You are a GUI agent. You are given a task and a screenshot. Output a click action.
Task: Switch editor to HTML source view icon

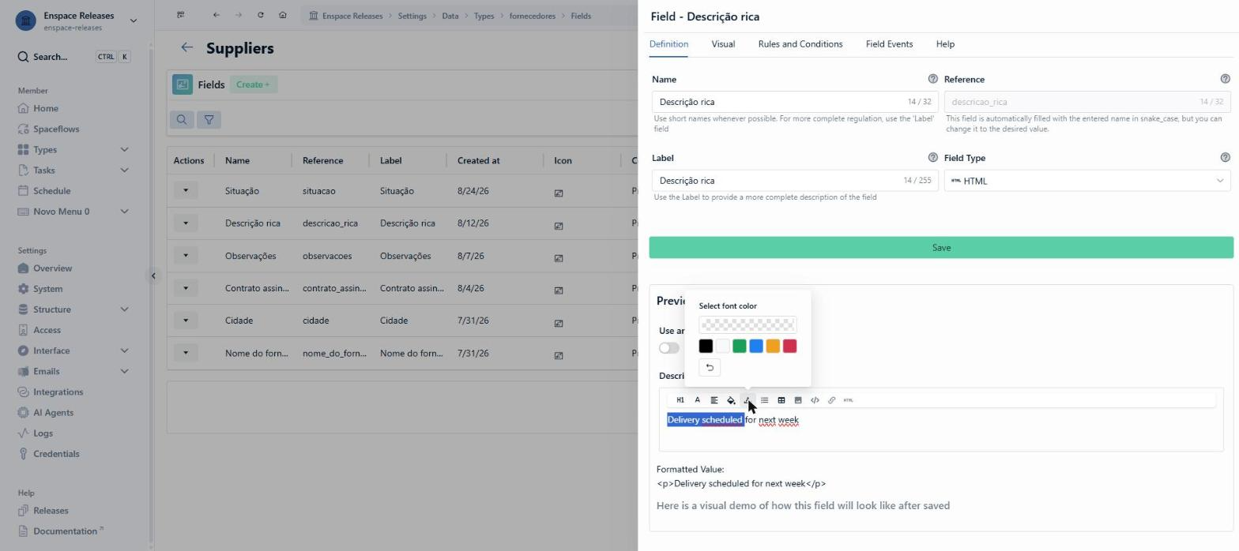point(849,400)
